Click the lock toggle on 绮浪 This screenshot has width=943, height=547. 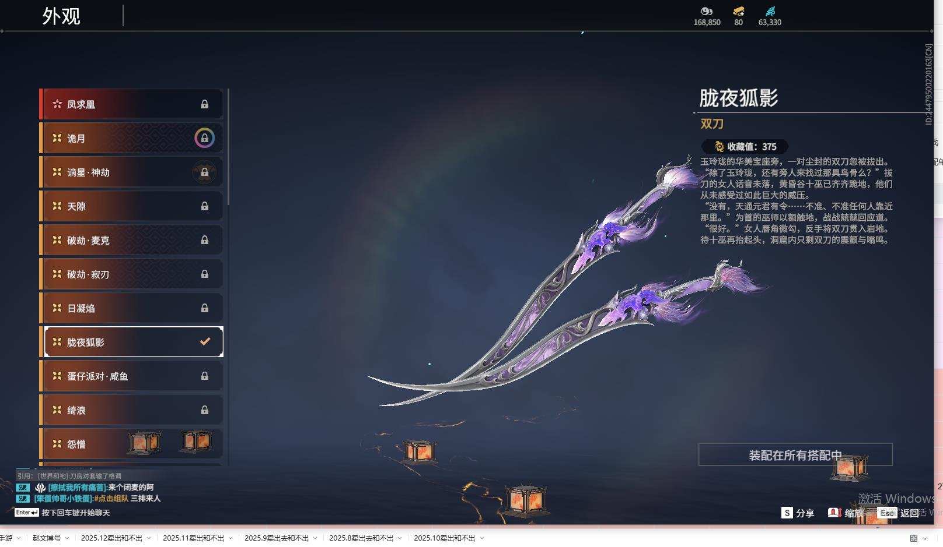[205, 410]
